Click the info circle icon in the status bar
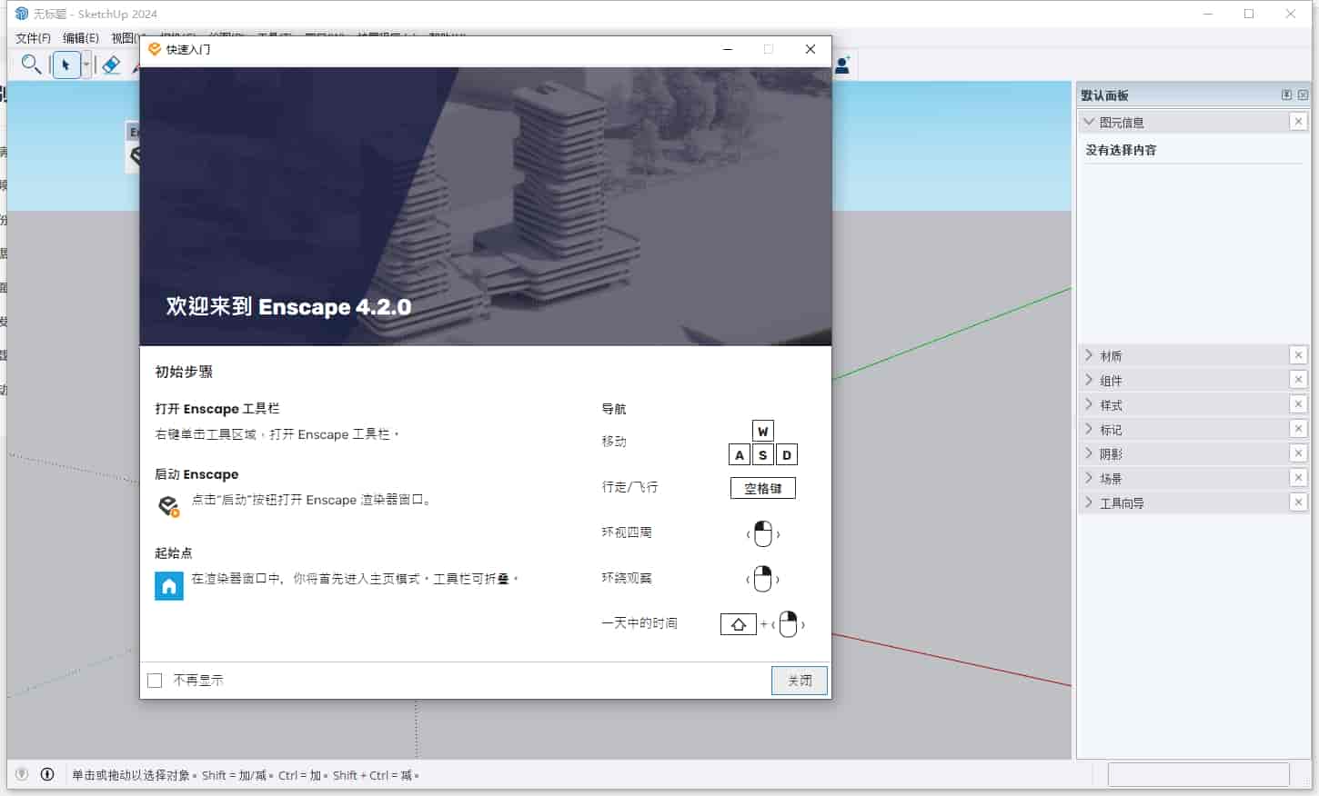Viewport: 1319px width, 796px height. pyautogui.click(x=46, y=774)
